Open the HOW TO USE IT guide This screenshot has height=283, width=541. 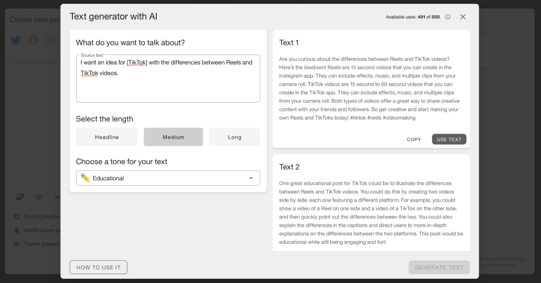pyautogui.click(x=98, y=268)
